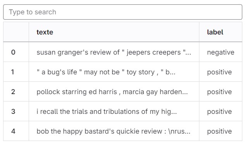247x146 pixels.
Task: Sort by the 'label' column header
Action: (215, 32)
